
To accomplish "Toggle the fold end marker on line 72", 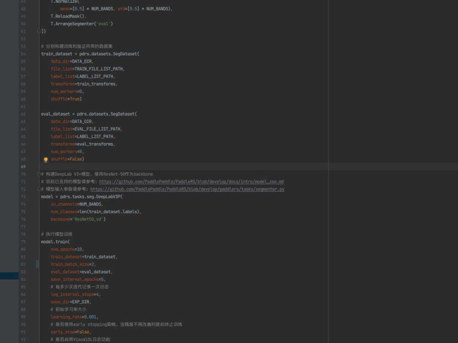I will (x=39, y=189).
